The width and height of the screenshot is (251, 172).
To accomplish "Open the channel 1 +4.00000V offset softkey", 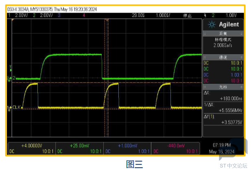I will 32,148.
